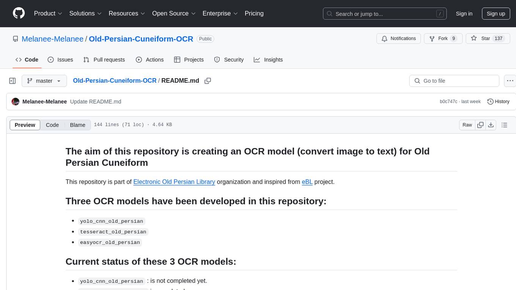Screen dimensions: 516x290
Task: Open the Melanee-Melanee author avatar
Action: point(16,102)
